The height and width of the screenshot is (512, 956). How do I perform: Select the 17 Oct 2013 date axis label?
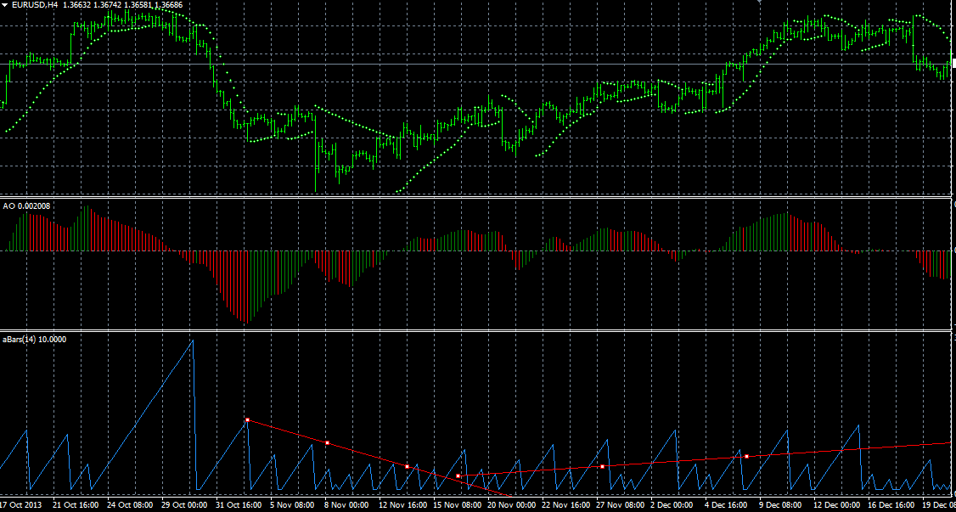(x=23, y=505)
